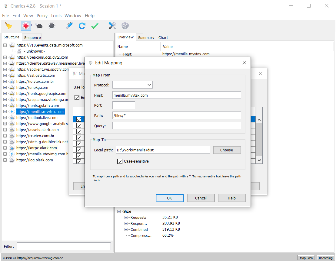Image resolution: width=336 pixels, height=262 pixels.
Task: Clear the session with the broom icon
Action: click(8, 26)
